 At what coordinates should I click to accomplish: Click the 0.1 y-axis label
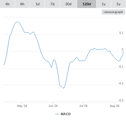tap(121, 33)
